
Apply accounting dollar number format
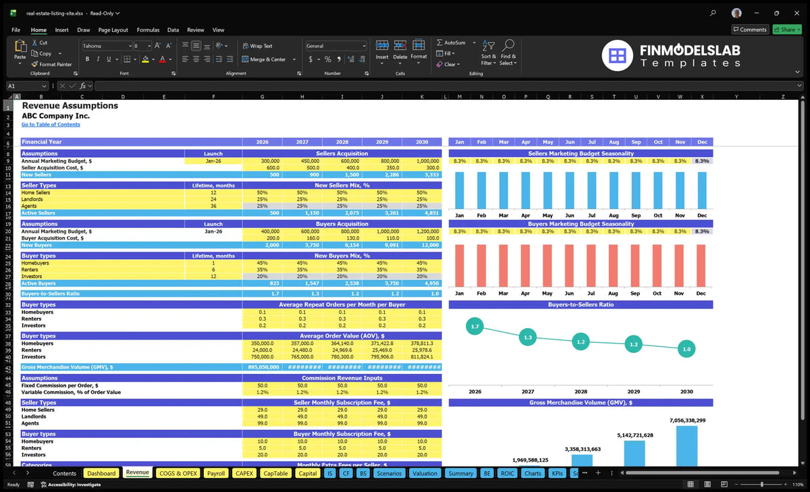click(x=310, y=59)
